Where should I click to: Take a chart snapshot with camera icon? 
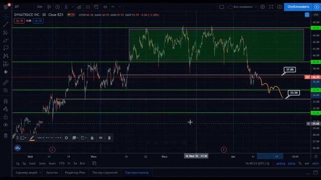[279, 6]
